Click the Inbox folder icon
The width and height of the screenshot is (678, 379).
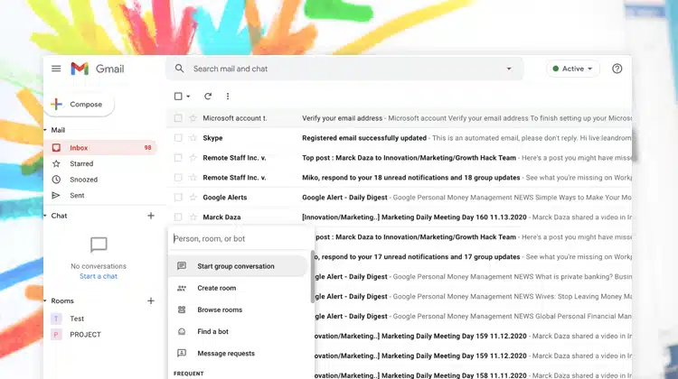[56, 148]
